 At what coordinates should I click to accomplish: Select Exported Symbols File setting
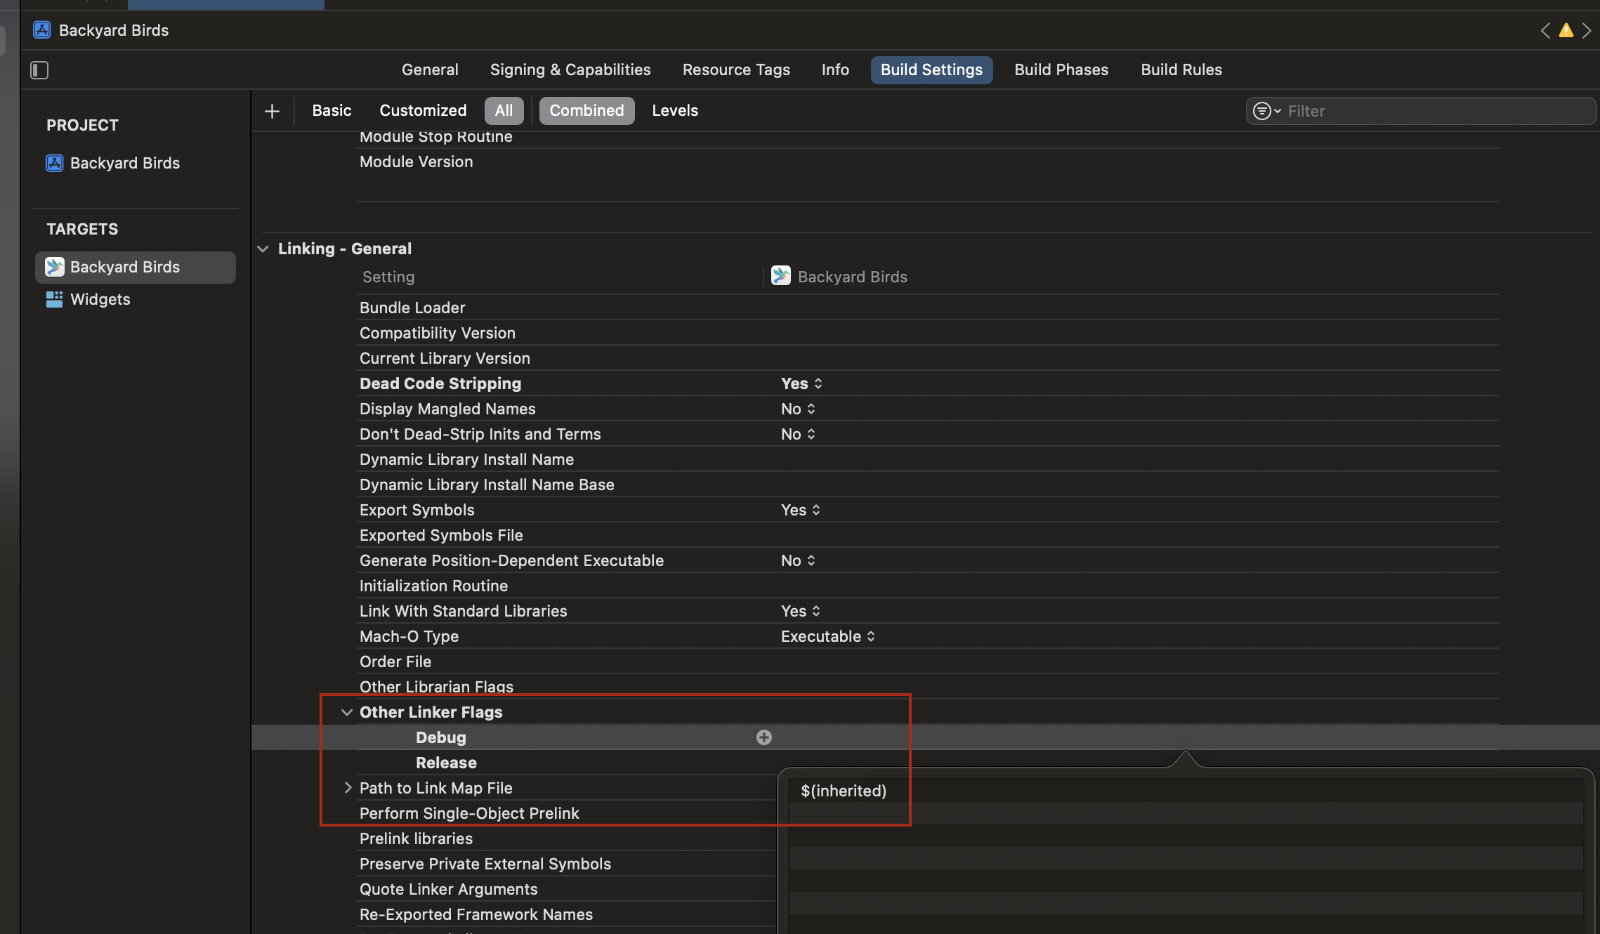coord(441,535)
